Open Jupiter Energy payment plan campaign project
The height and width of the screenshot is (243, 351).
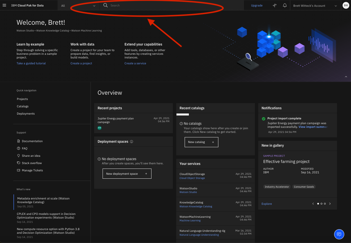[116, 120]
